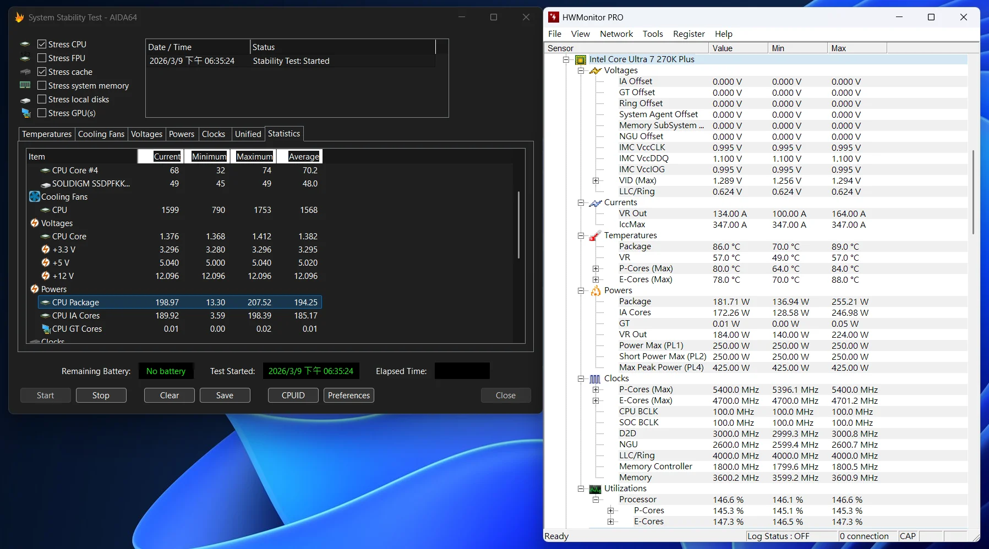
Task: Expand the P-Cores (Max) clocks node
Action: (595, 389)
